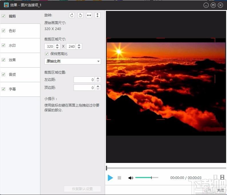Viewport: 227px width, 195px height.
Task: Click the 应用 apply button
Action: click(208, 190)
